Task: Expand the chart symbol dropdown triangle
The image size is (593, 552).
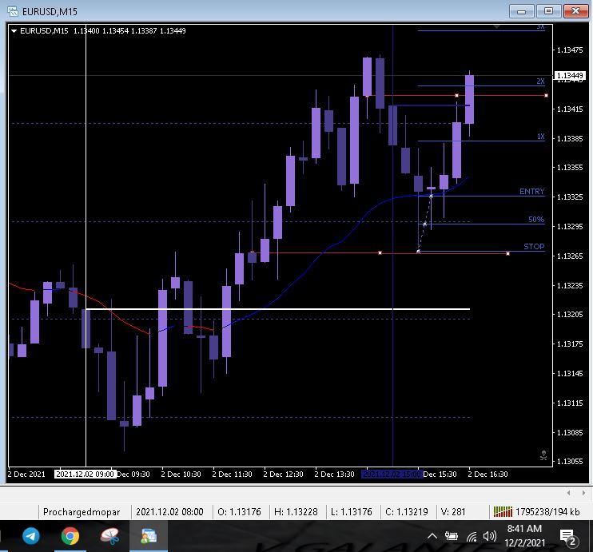Action: pyautogui.click(x=14, y=31)
